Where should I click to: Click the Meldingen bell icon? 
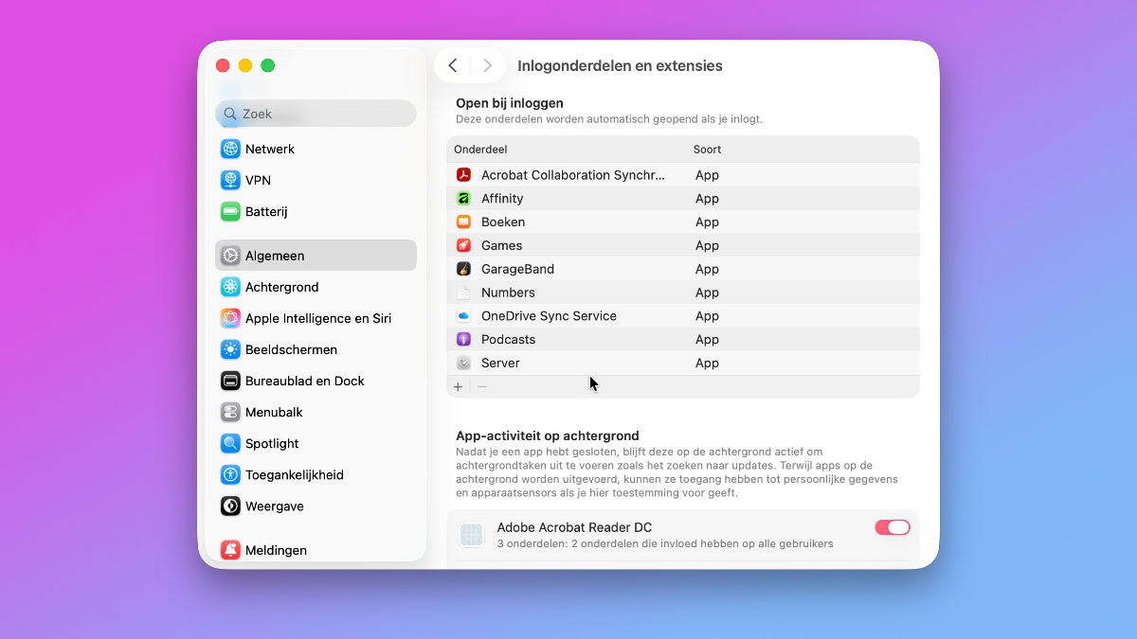230,550
